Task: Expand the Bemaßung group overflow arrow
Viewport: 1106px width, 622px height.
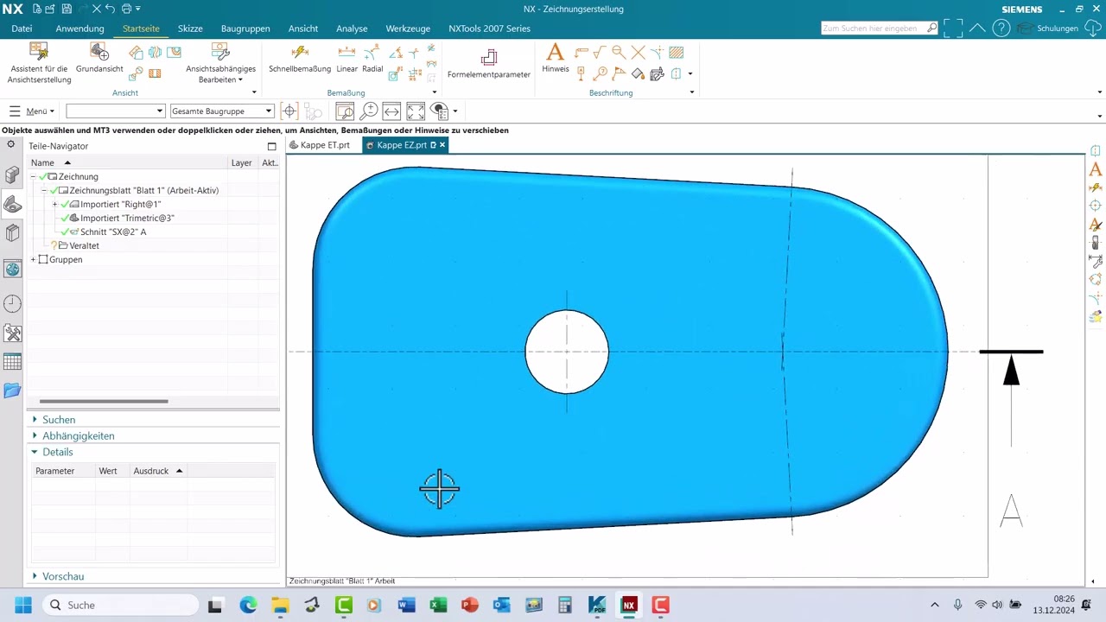Action: [435, 92]
